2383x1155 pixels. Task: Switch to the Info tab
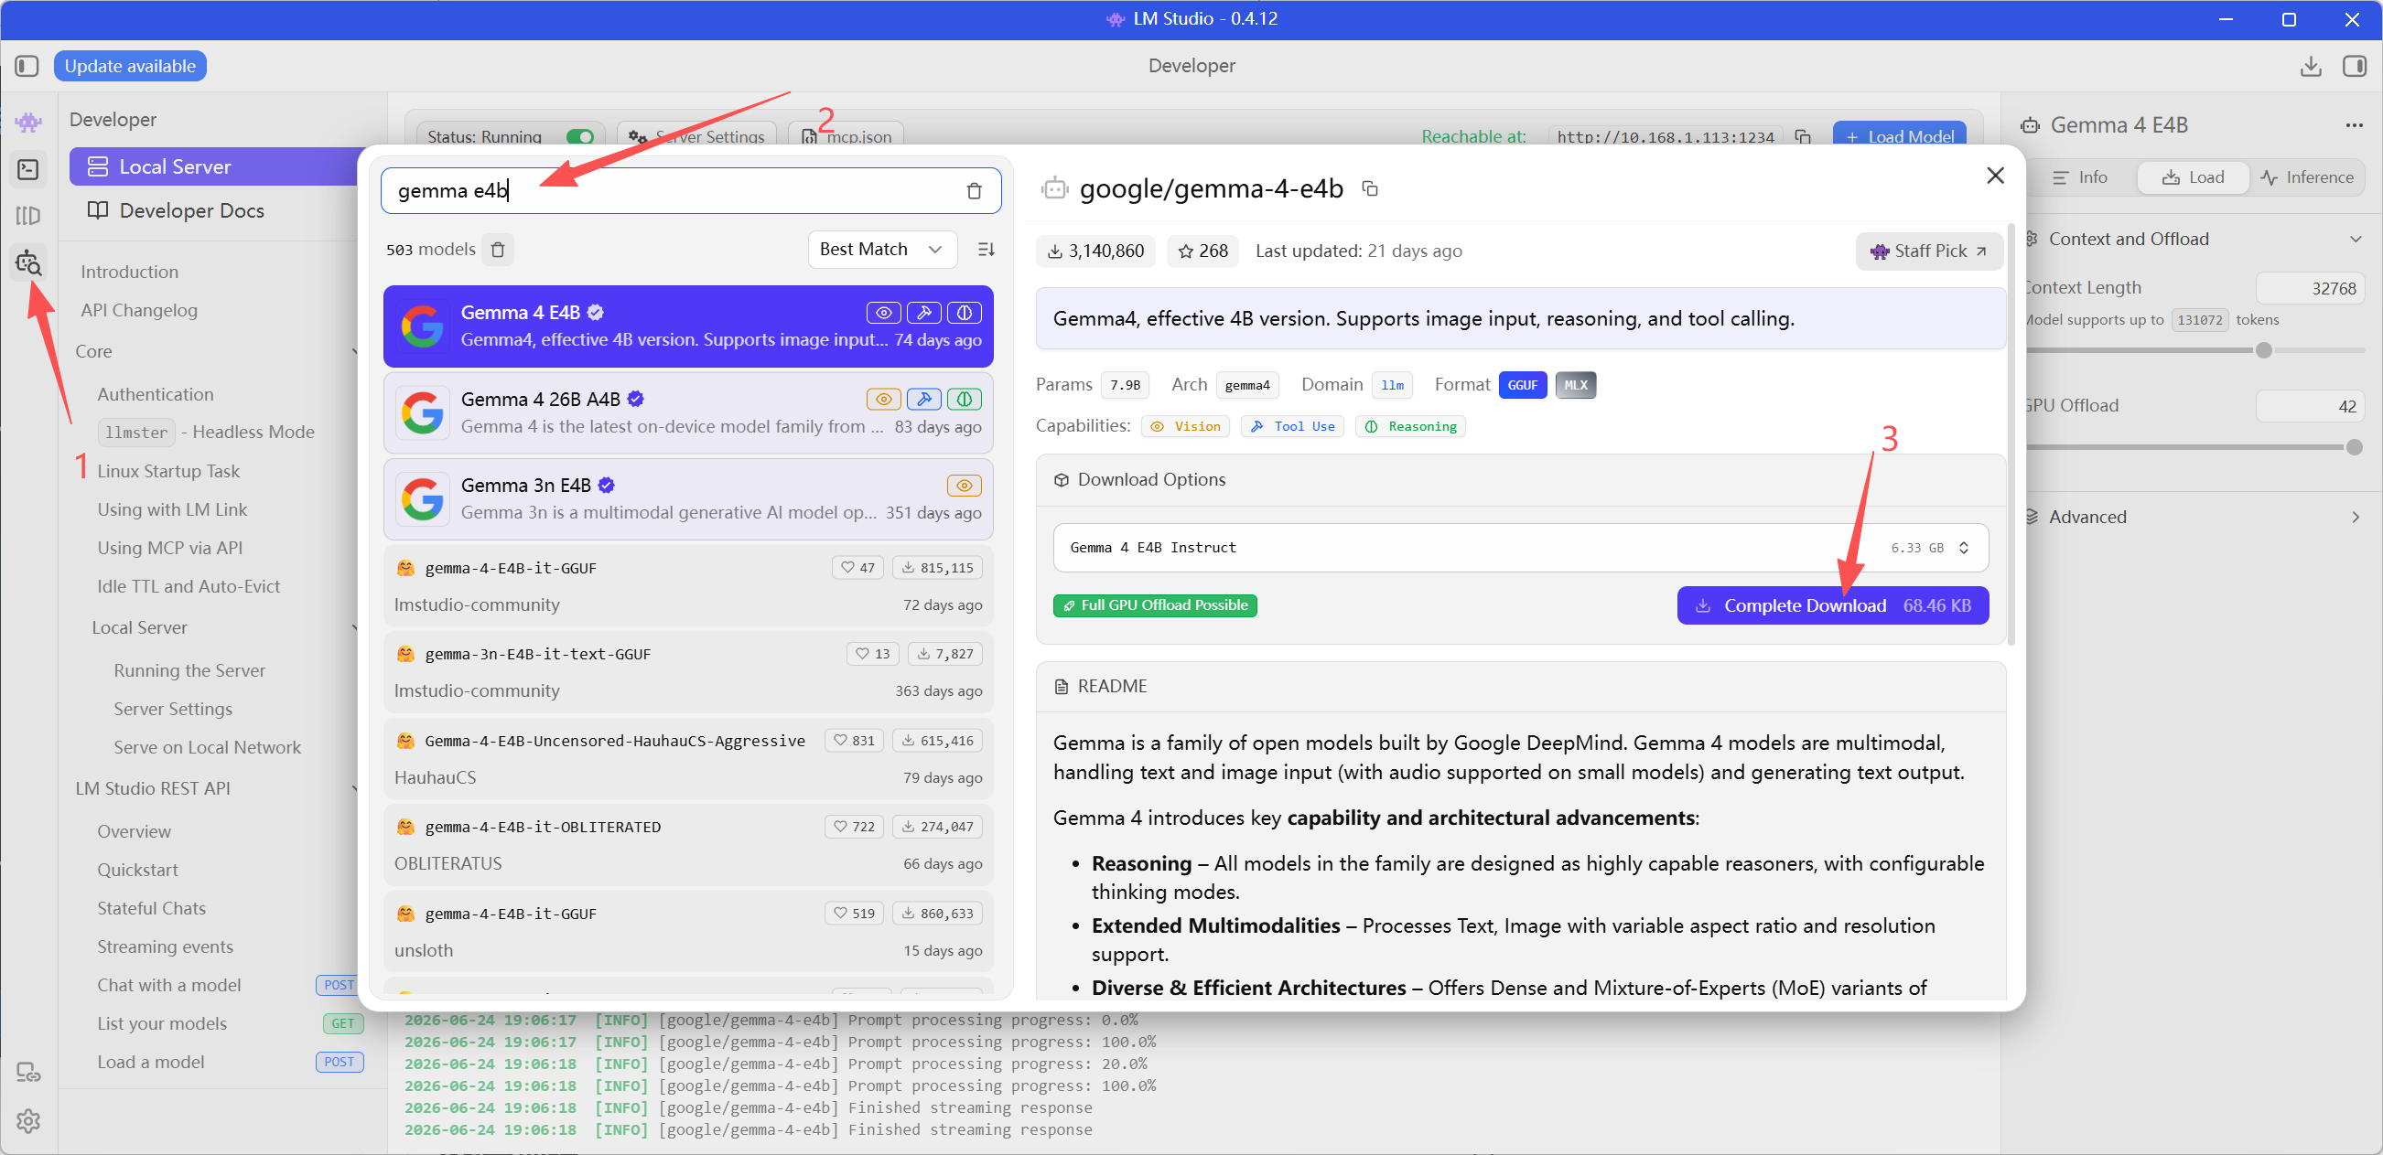pyautogui.click(x=2079, y=177)
